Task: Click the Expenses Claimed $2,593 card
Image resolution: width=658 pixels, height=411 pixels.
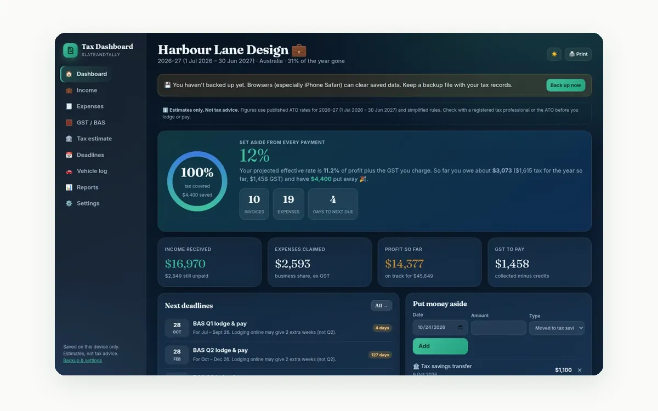Action: 320,262
